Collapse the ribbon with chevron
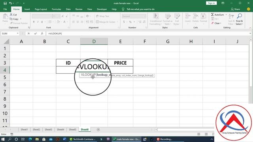 tap(250, 28)
